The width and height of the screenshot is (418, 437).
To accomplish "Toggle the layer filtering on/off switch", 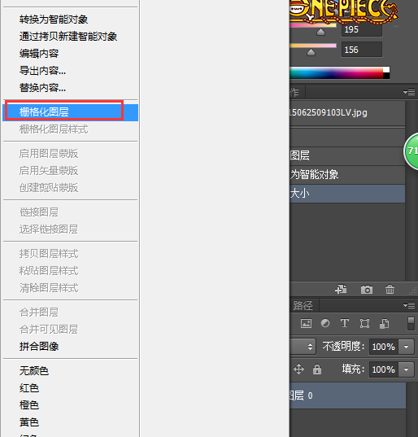I will pos(411,324).
